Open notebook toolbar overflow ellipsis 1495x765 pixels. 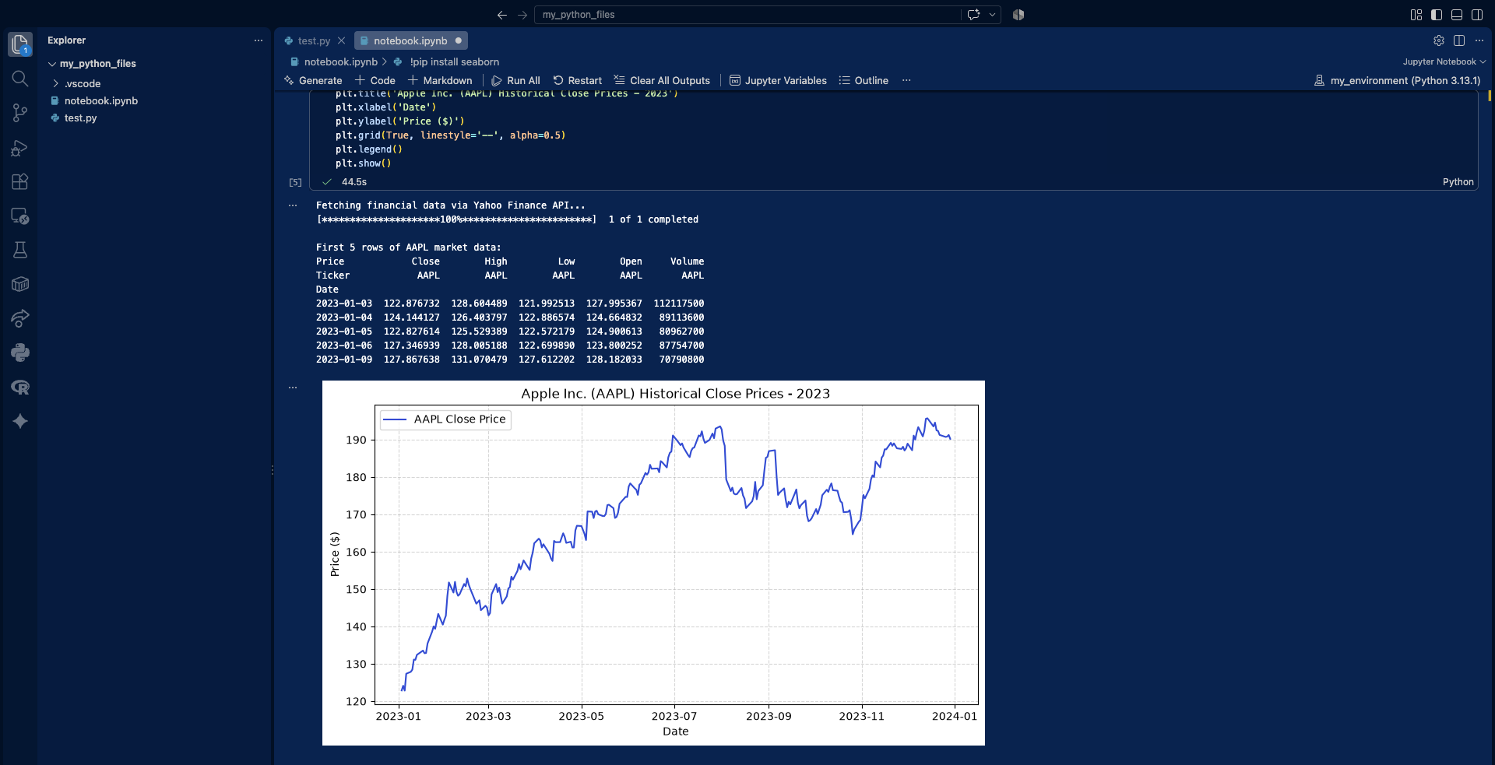pyautogui.click(x=906, y=80)
